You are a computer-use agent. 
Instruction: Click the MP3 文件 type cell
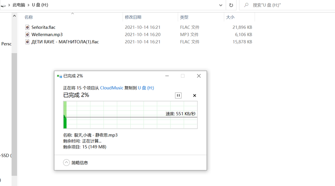coord(189,35)
